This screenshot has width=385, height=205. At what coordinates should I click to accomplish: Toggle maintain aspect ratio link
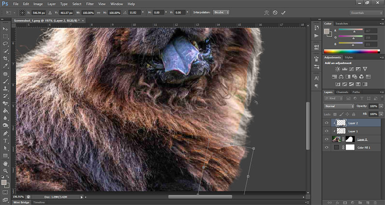[99, 12]
